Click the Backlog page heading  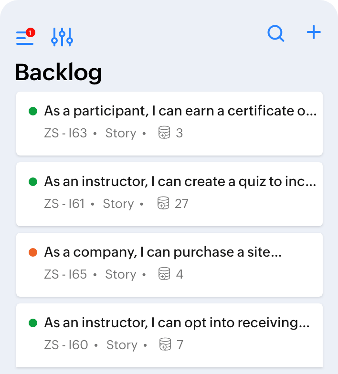tap(58, 73)
